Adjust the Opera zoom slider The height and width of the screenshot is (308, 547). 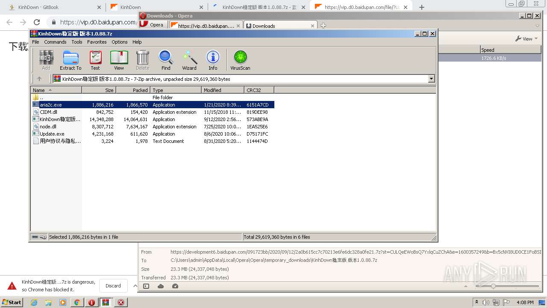[493, 286]
